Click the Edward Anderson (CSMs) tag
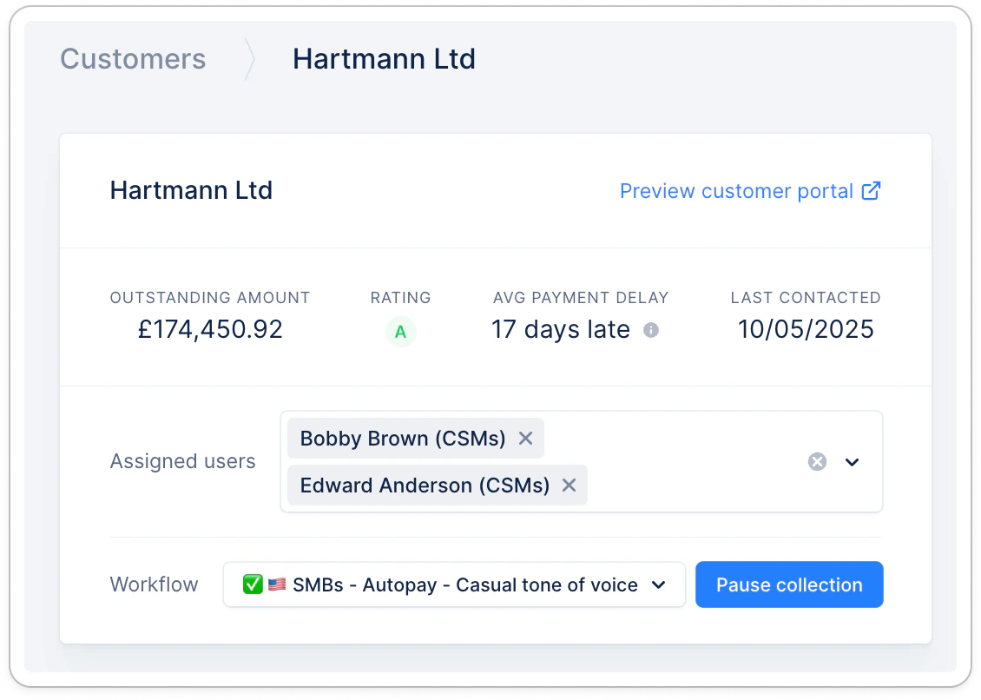Screen dimensions: 981x700 pyautogui.click(x=425, y=485)
